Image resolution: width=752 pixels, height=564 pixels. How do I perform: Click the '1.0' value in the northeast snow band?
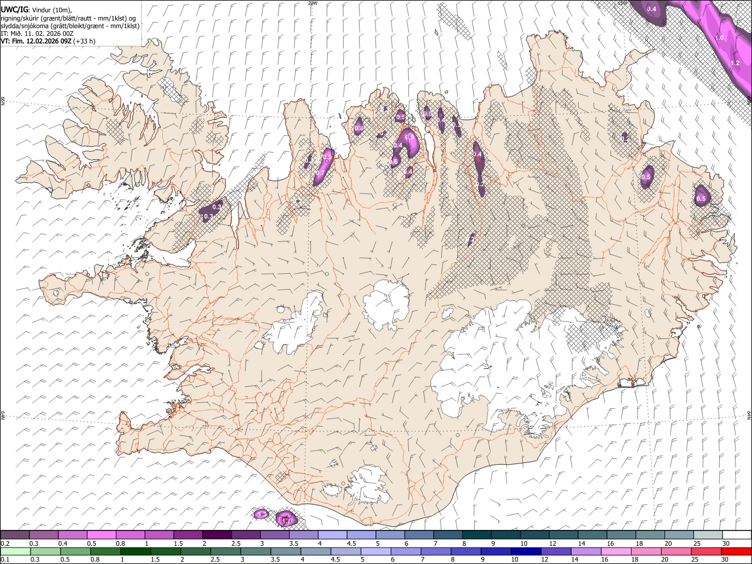[x=719, y=38]
